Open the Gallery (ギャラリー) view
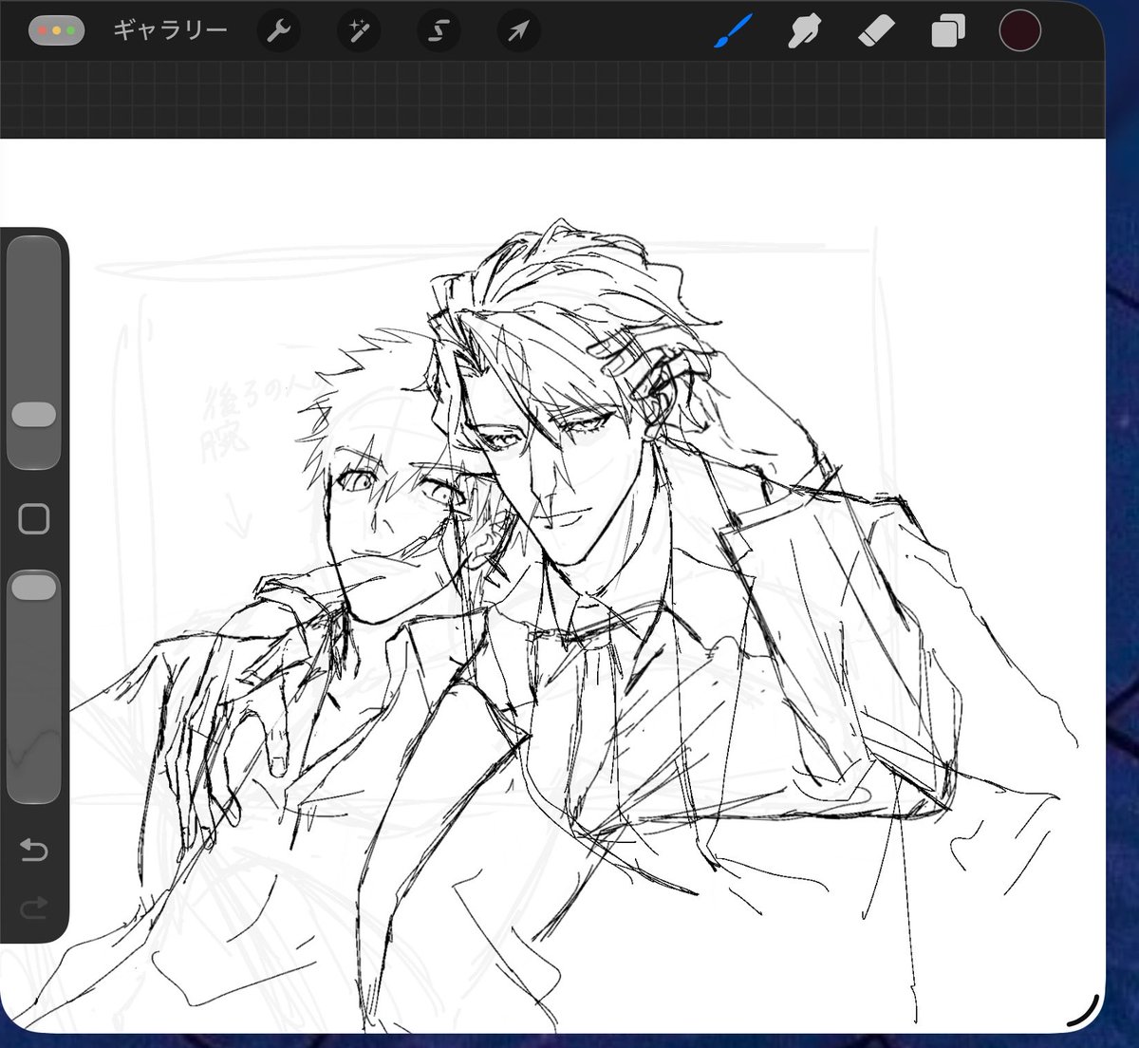Image resolution: width=1139 pixels, height=1048 pixels. tap(170, 30)
